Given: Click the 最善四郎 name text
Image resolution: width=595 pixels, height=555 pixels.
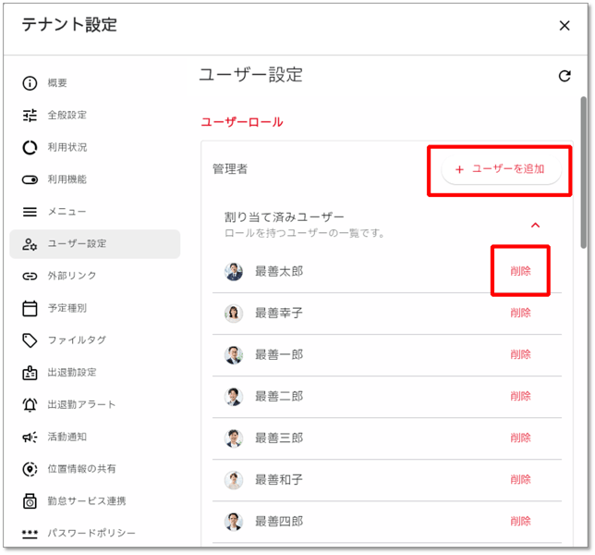Looking at the screenshot, I should pyautogui.click(x=279, y=521).
